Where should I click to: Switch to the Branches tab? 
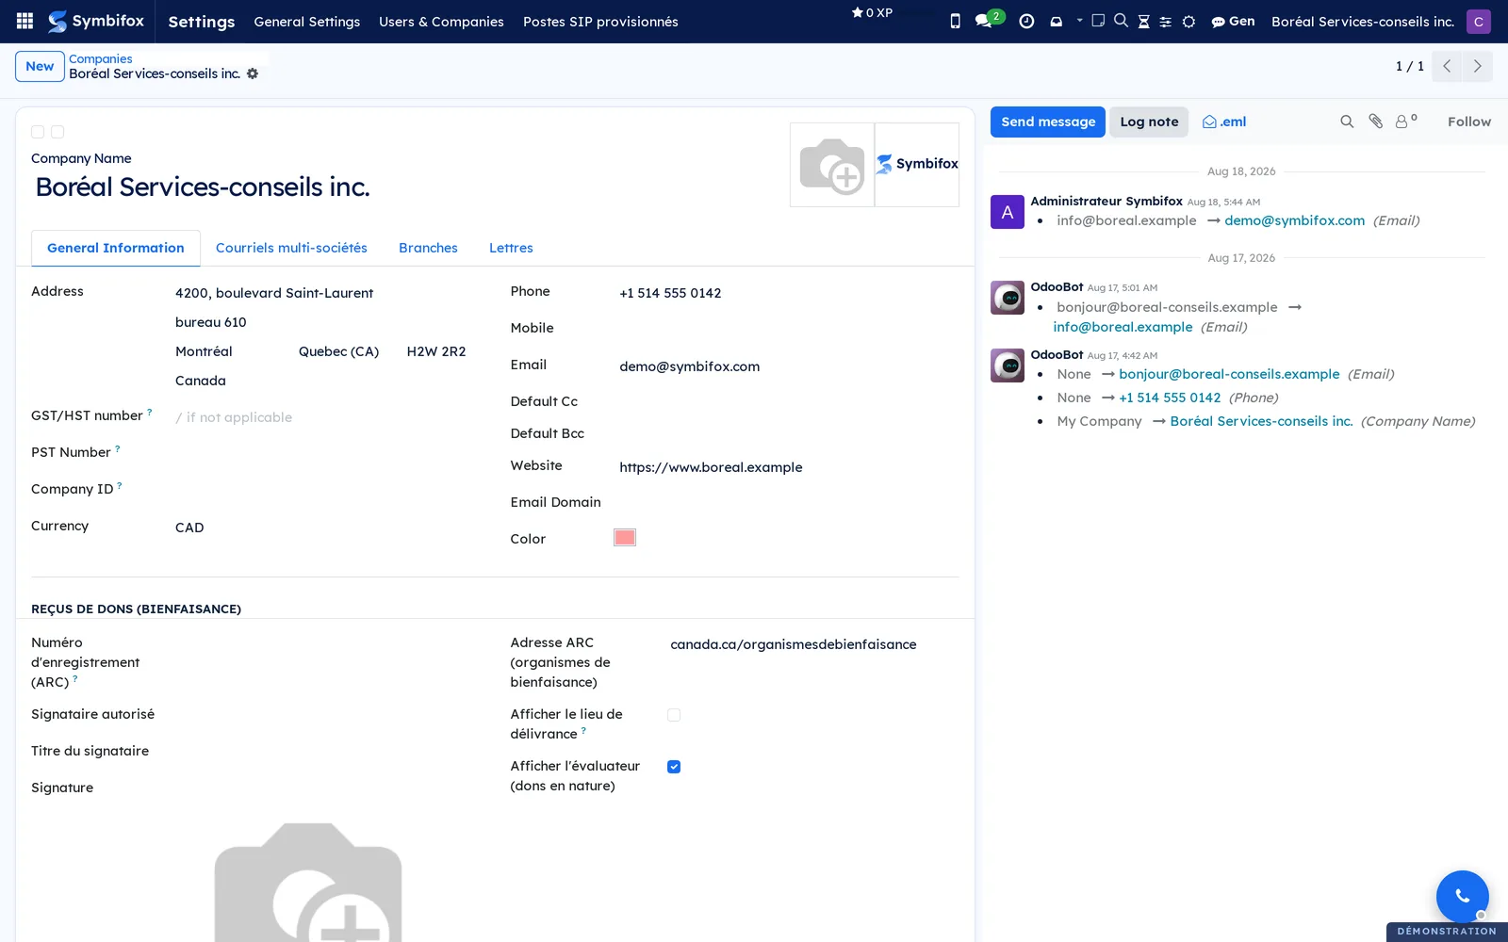428,248
